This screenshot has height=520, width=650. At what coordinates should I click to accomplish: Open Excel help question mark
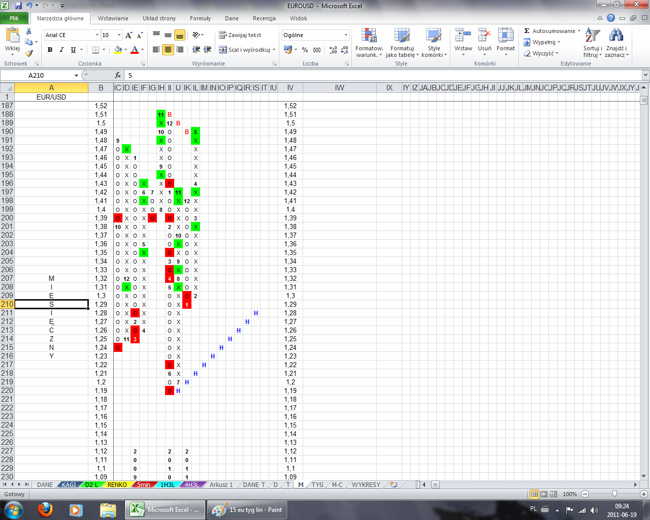(611, 18)
